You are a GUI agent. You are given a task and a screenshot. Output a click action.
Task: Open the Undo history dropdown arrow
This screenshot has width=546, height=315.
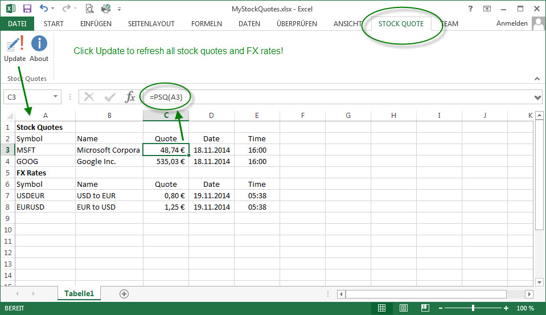53,9
